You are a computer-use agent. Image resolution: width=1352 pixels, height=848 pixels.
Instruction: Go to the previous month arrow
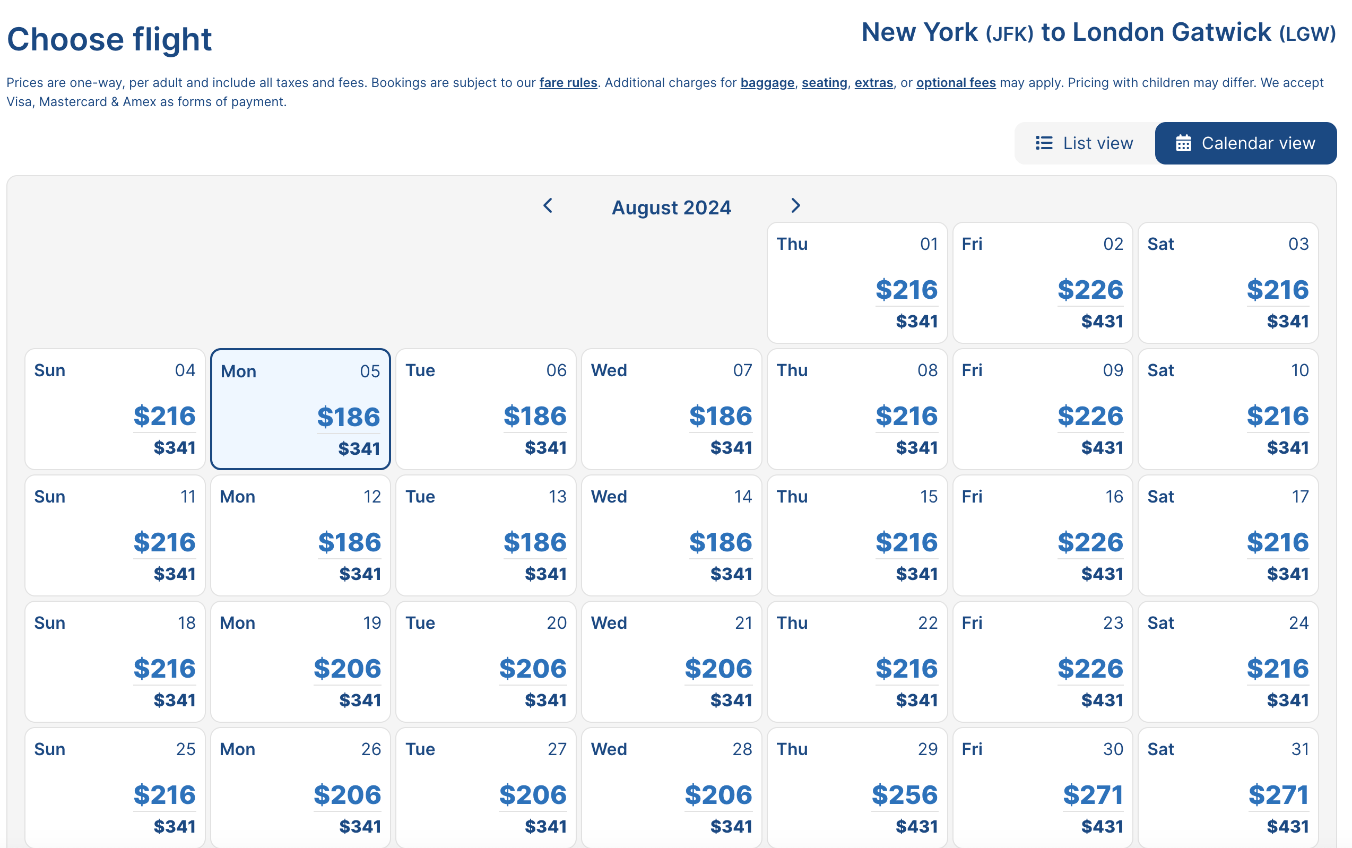[x=548, y=206]
